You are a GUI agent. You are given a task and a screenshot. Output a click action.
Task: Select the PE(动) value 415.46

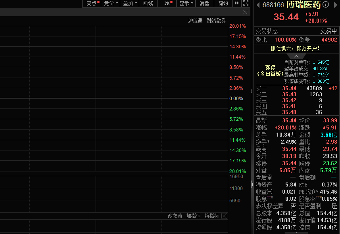(x=328, y=192)
